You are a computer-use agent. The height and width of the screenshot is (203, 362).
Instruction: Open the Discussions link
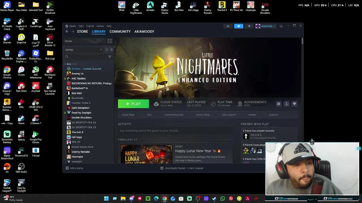pyautogui.click(x=229, y=115)
